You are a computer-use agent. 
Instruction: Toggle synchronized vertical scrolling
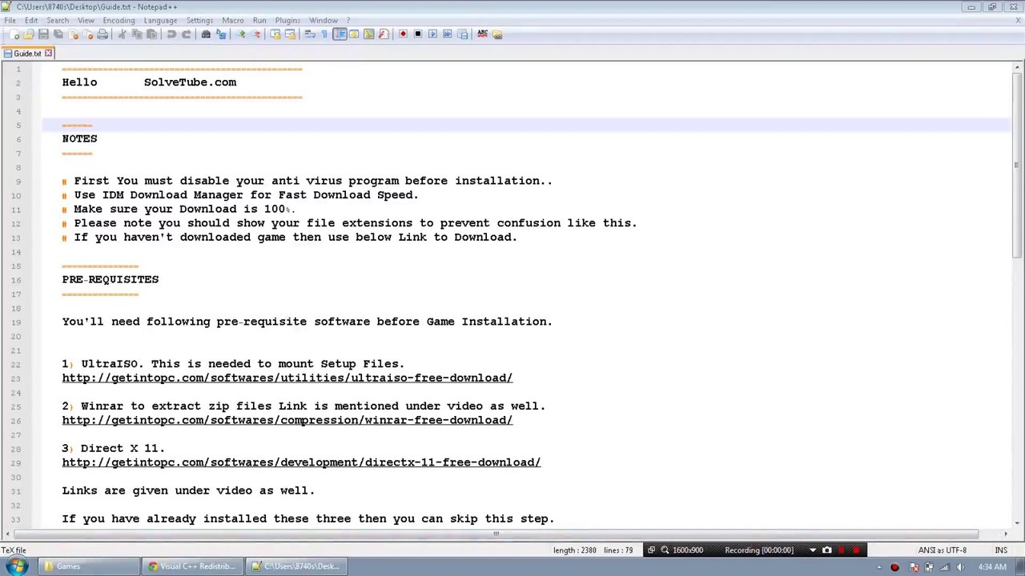pos(275,34)
